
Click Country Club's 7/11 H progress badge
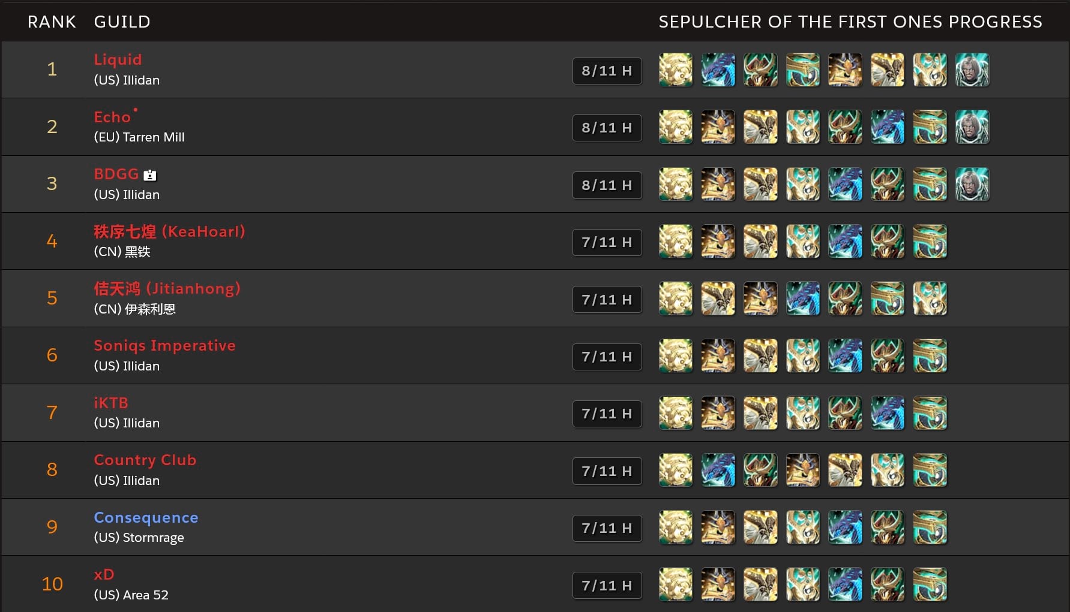607,471
